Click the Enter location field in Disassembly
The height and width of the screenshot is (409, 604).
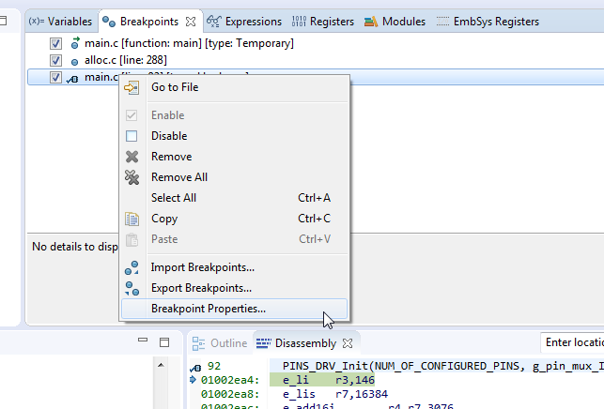pos(572,342)
